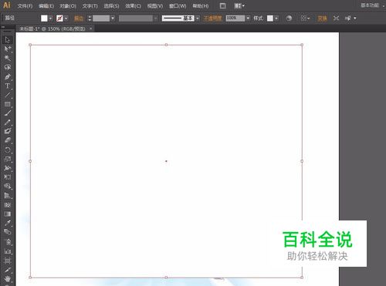The image size is (386, 286).
Task: Select the Hand tool
Action: [x=8, y=279]
